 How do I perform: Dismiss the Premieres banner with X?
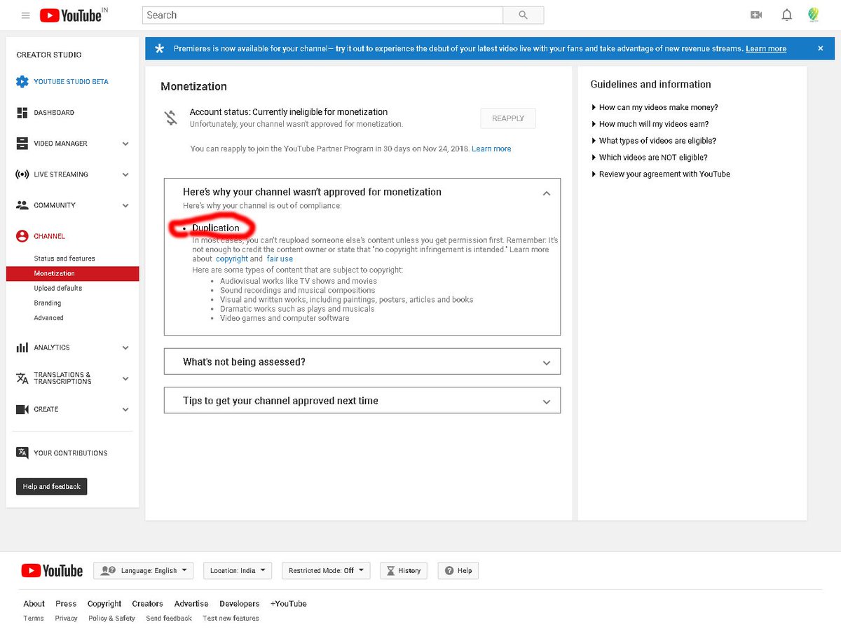pyautogui.click(x=821, y=48)
